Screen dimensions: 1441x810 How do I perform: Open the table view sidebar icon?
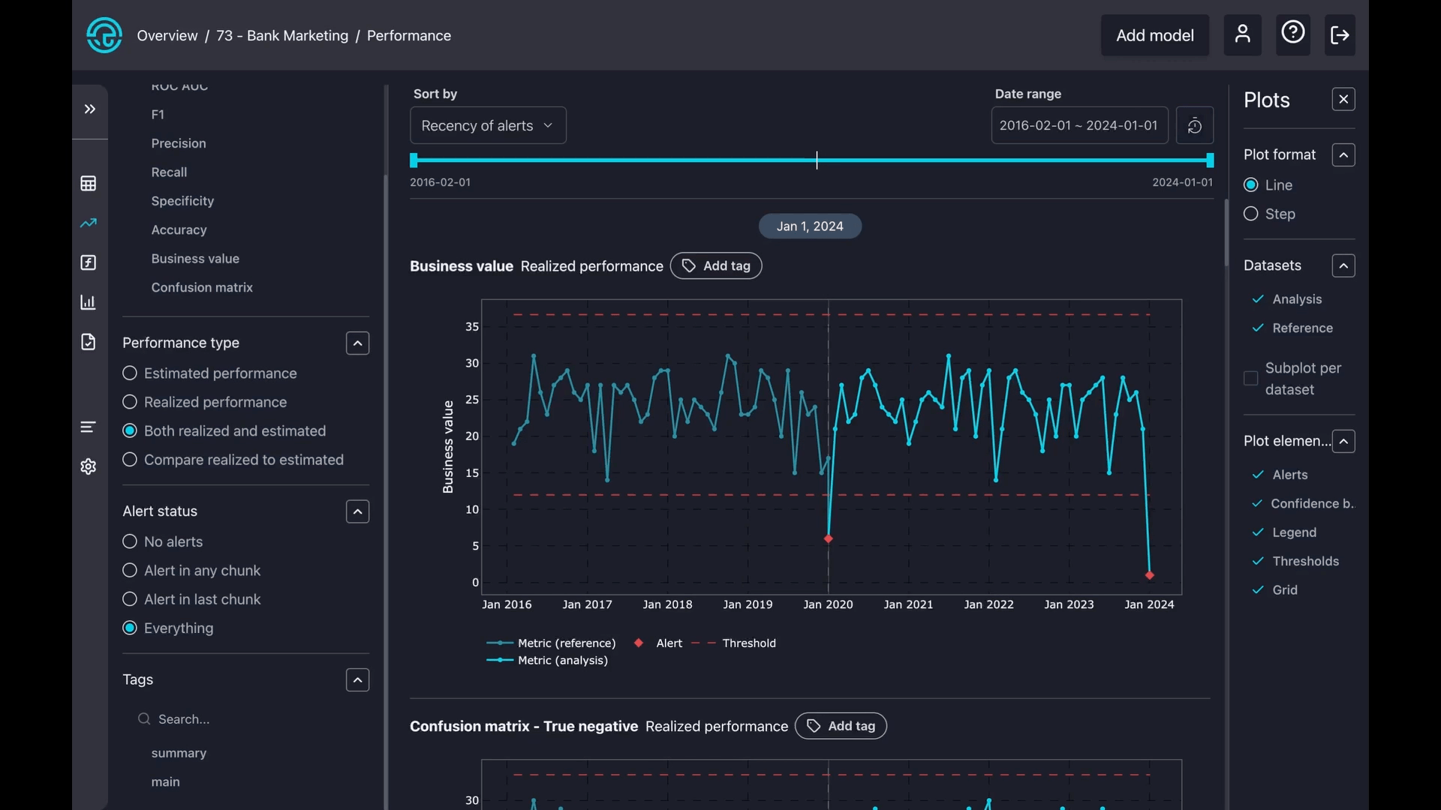[89, 184]
